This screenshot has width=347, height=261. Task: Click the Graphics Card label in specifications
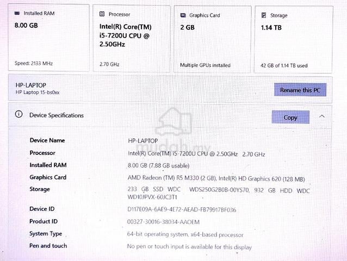click(x=48, y=177)
